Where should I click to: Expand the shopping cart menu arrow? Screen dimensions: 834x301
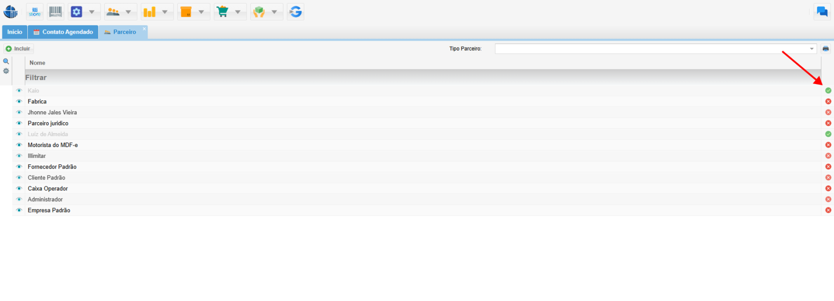click(x=238, y=12)
